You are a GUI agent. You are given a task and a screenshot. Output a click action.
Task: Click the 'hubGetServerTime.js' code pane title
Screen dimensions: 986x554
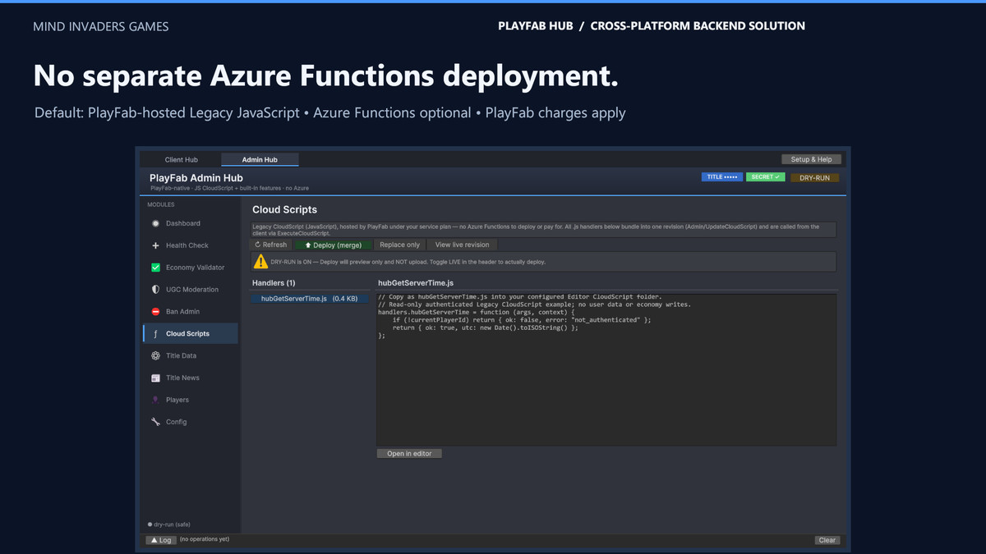tap(416, 283)
